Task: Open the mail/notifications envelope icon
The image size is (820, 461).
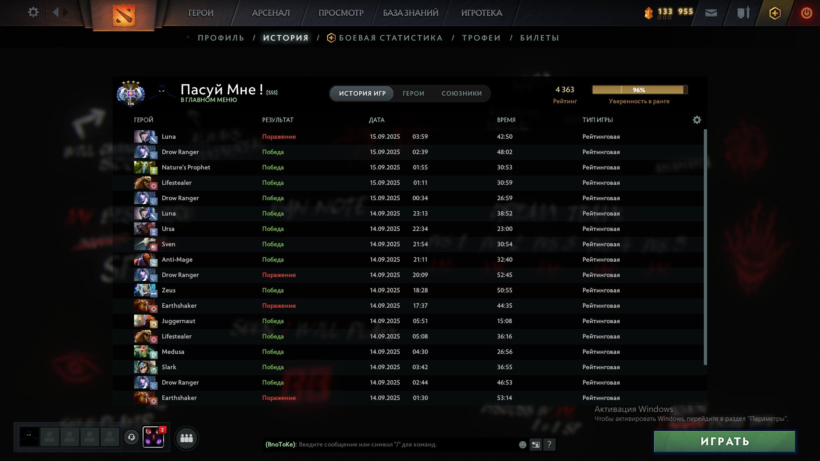Action: 712,13
